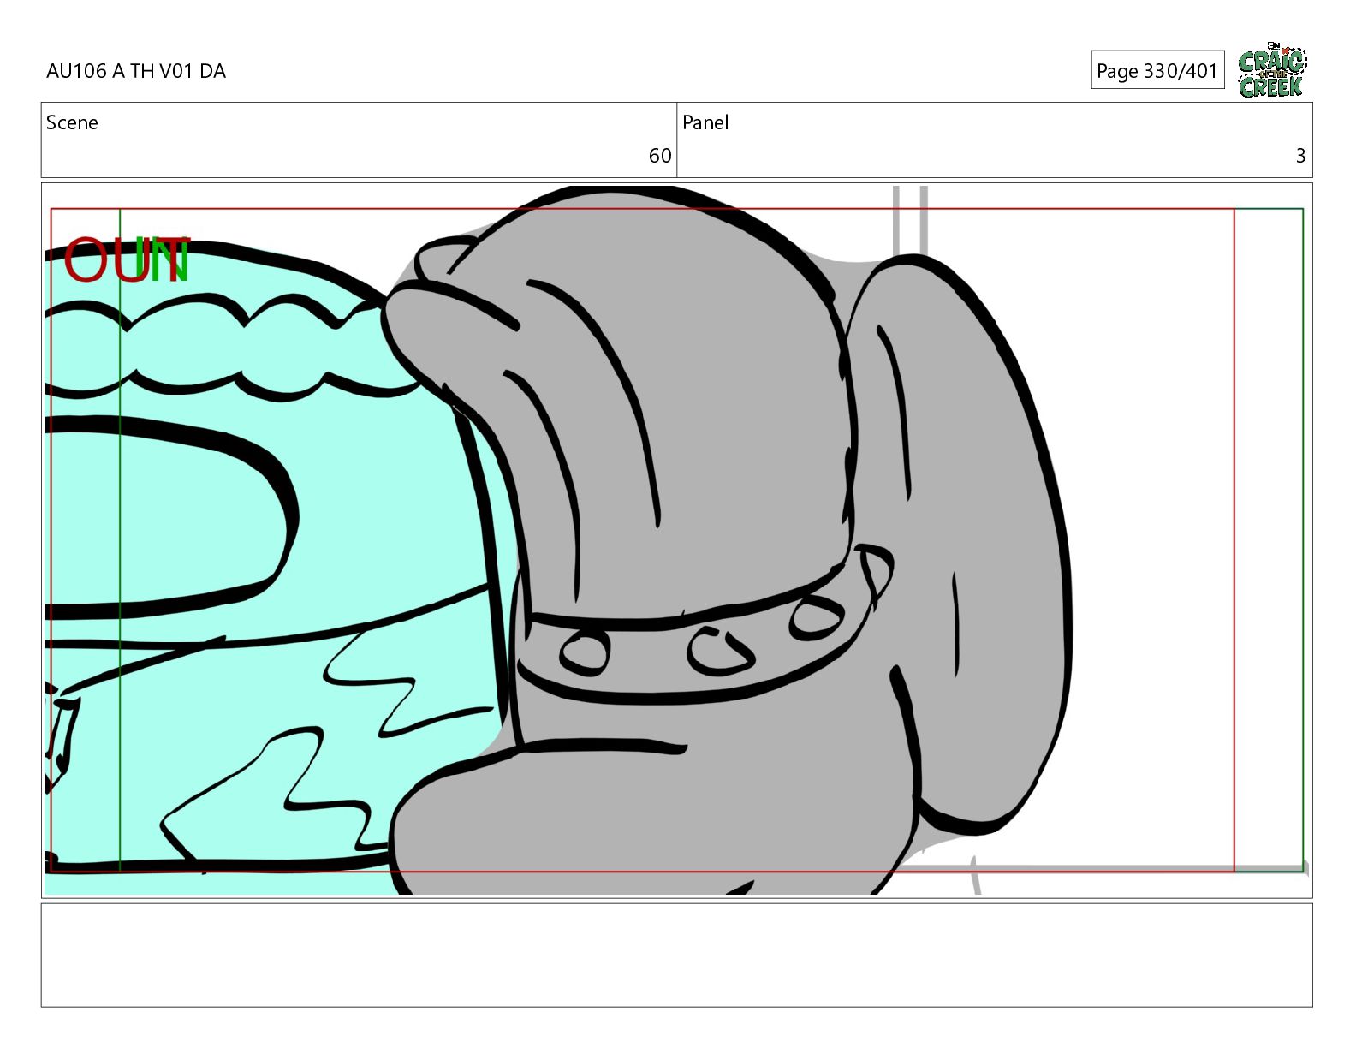Click the 'Panel' label
Screen dimensions: 1356x1048
pos(705,122)
